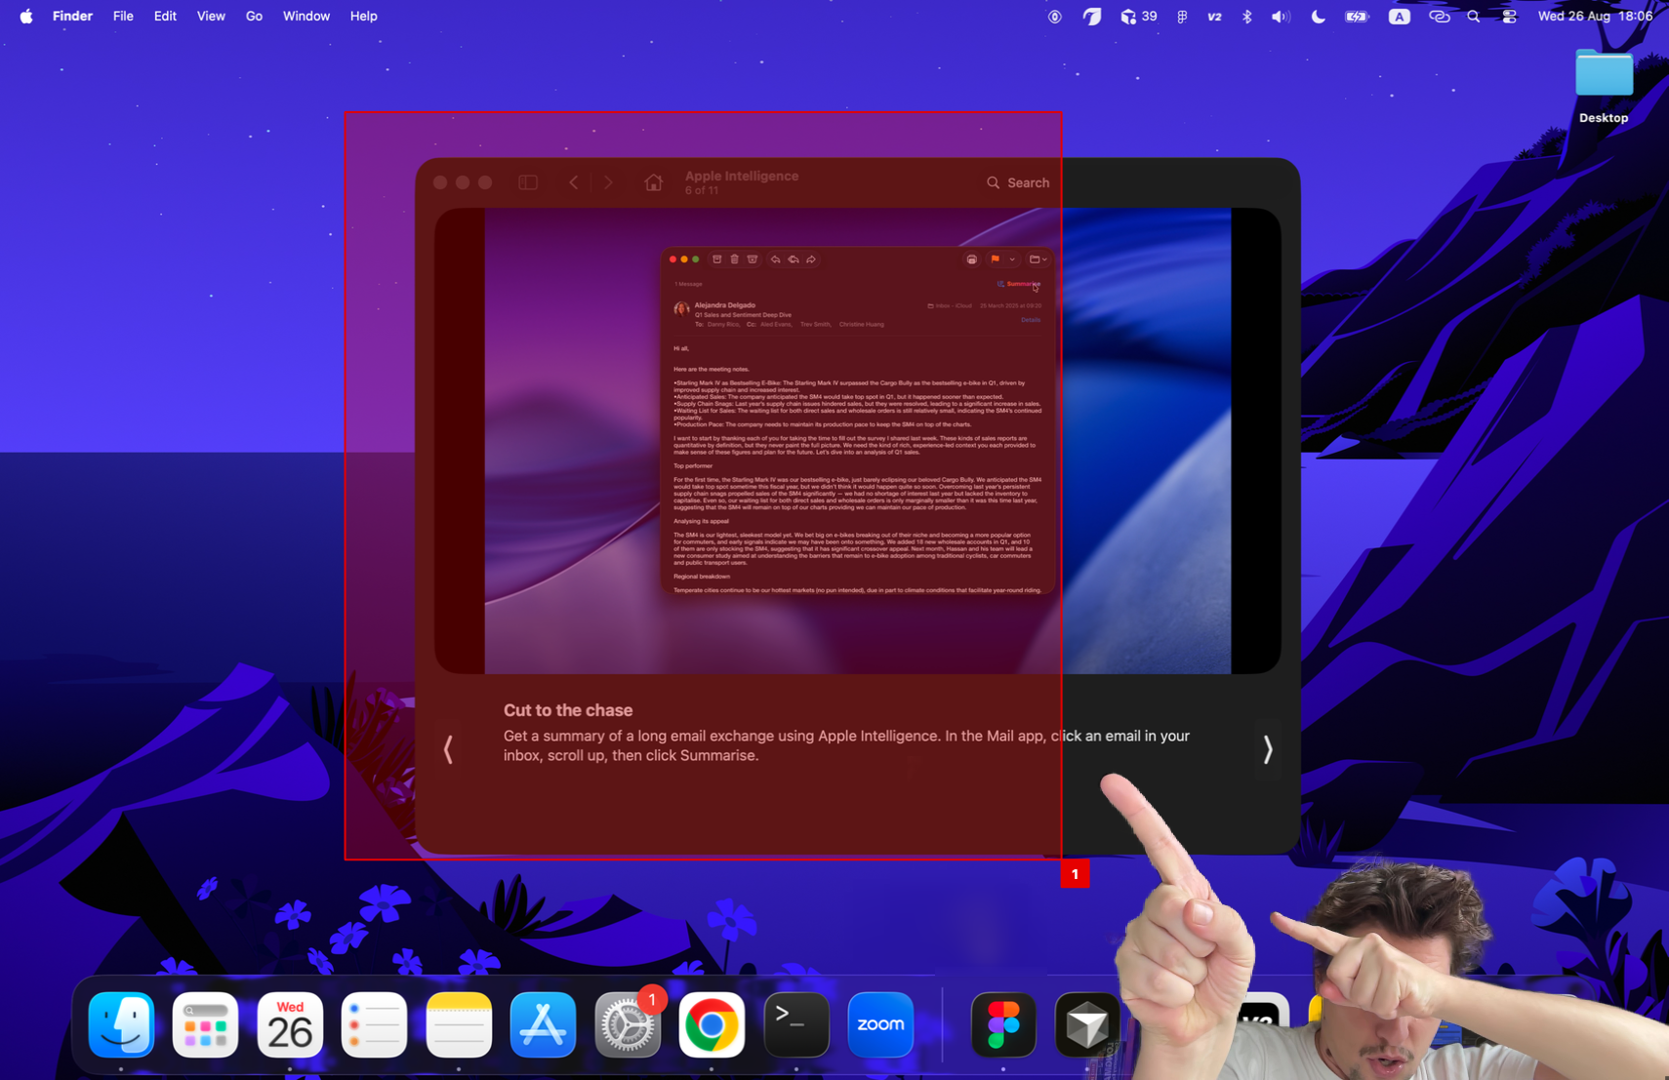Image resolution: width=1669 pixels, height=1080 pixels.
Task: Click the Mail summary tip preview image
Action: [857, 441]
